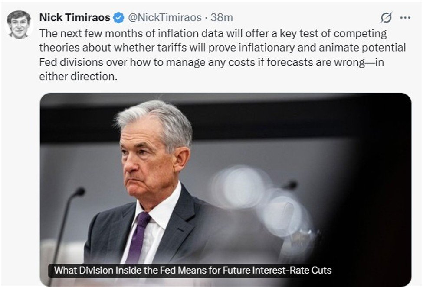Open the @NickTimiraos handle link

pos(164,18)
